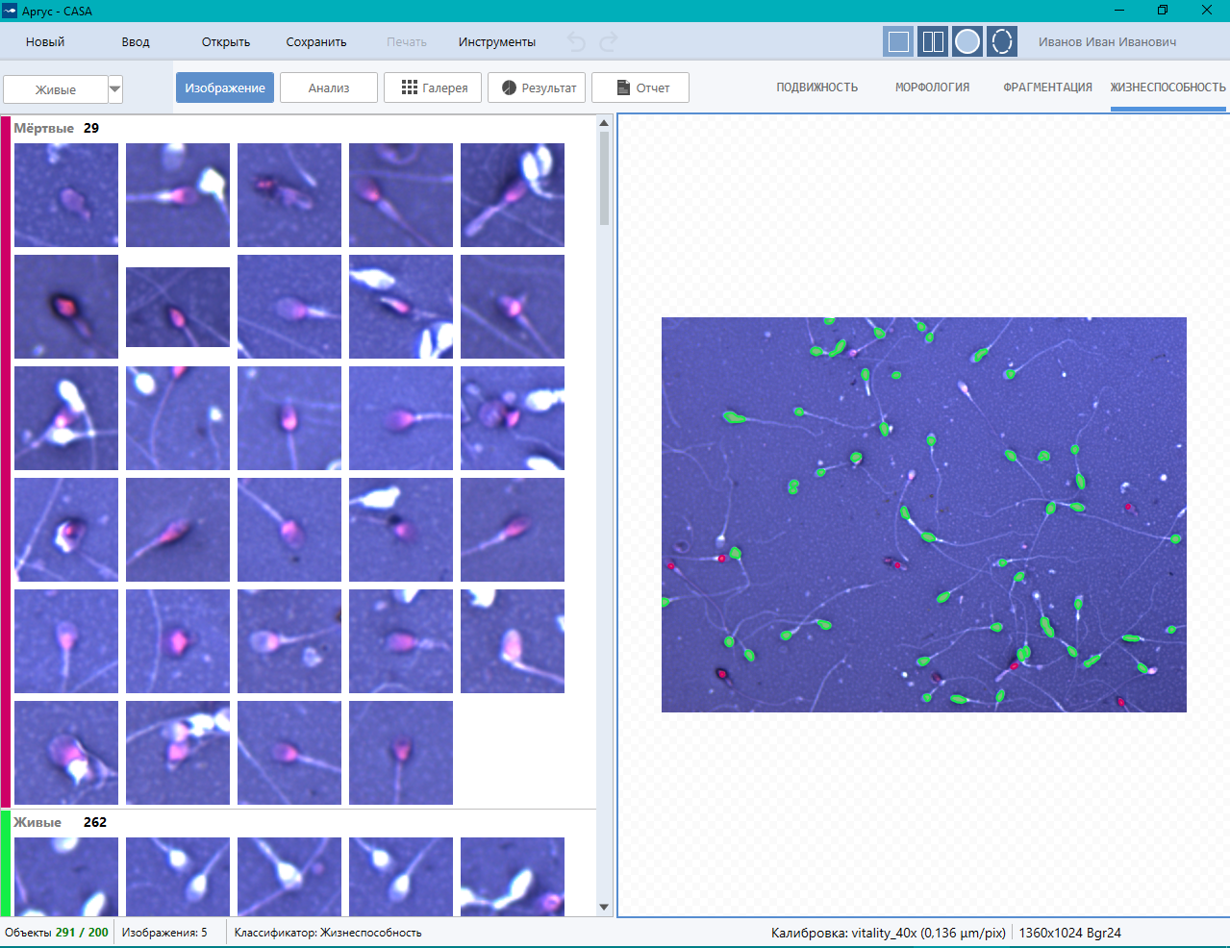Open the Инструменты menu
The width and height of the screenshot is (1230, 948).
496,42
